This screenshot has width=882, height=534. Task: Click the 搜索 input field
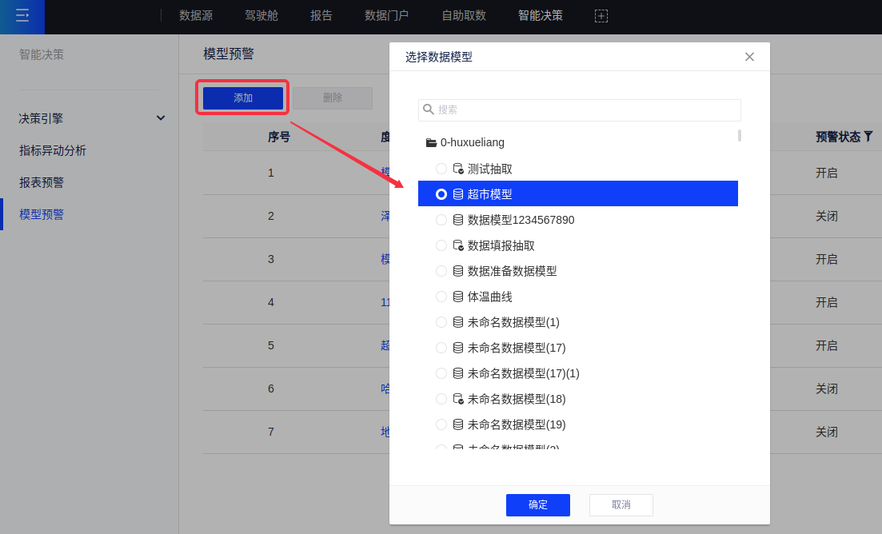pyautogui.click(x=587, y=110)
